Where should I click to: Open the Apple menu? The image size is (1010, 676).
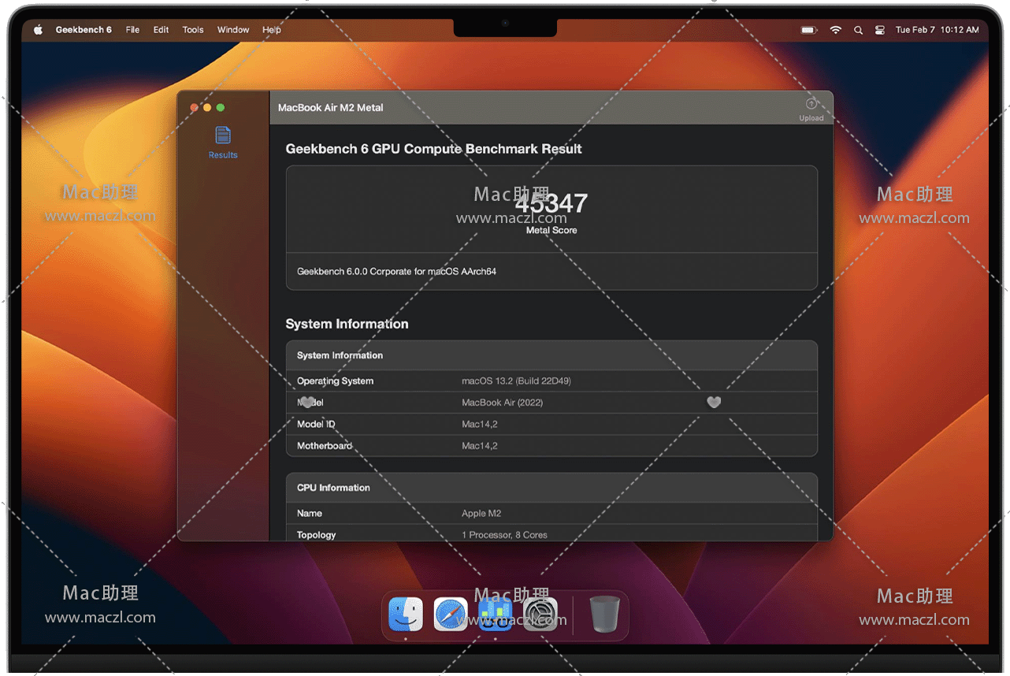point(38,30)
